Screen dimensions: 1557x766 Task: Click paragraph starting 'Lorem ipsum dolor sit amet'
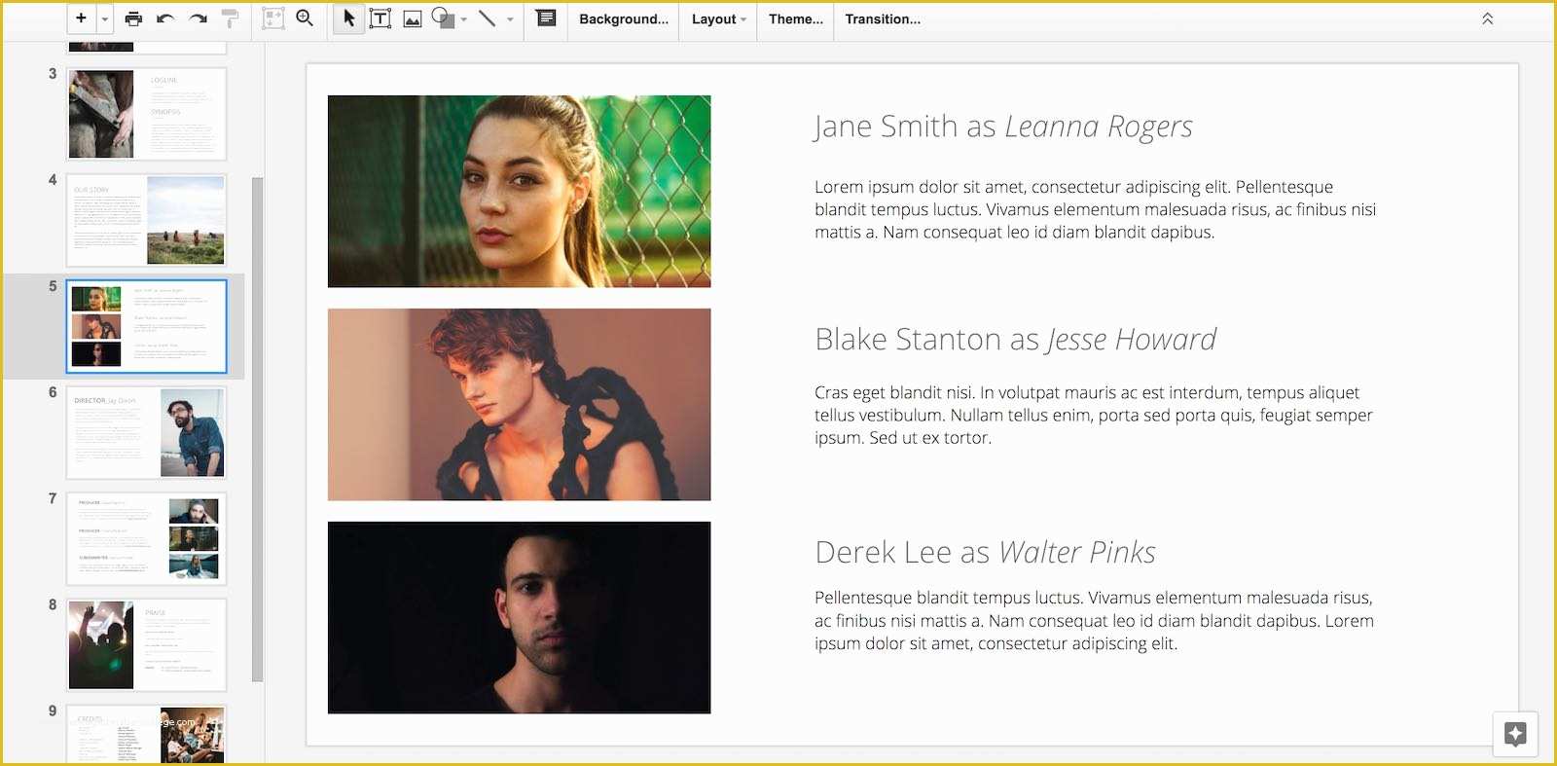click(1095, 209)
